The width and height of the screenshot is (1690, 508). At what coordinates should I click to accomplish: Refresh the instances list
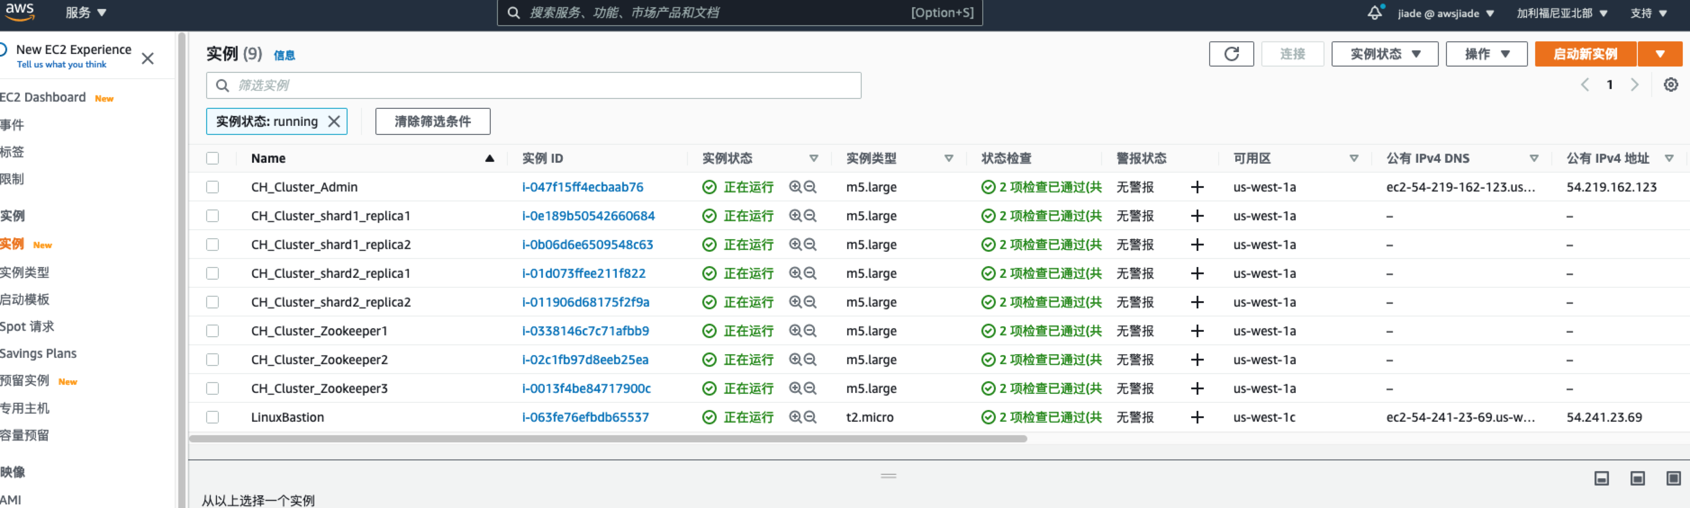1231,54
